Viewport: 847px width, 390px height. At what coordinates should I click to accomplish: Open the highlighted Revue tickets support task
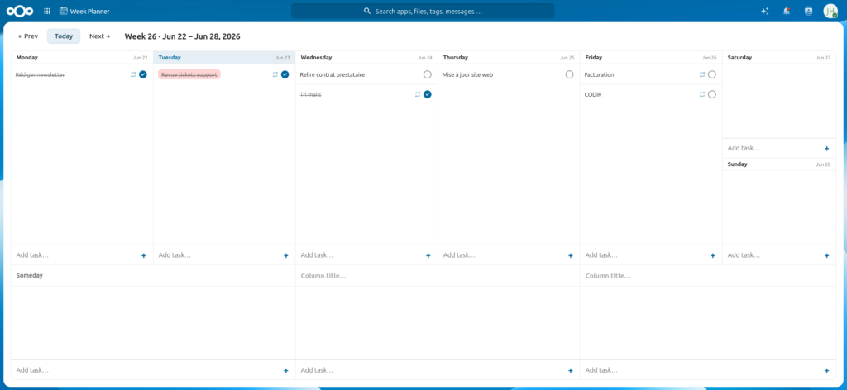click(x=189, y=74)
